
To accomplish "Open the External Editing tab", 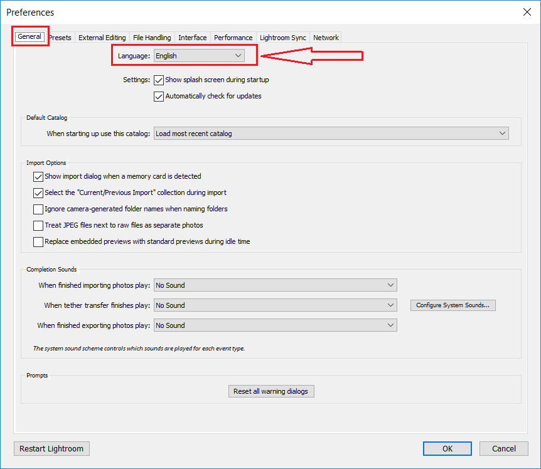I will point(102,38).
